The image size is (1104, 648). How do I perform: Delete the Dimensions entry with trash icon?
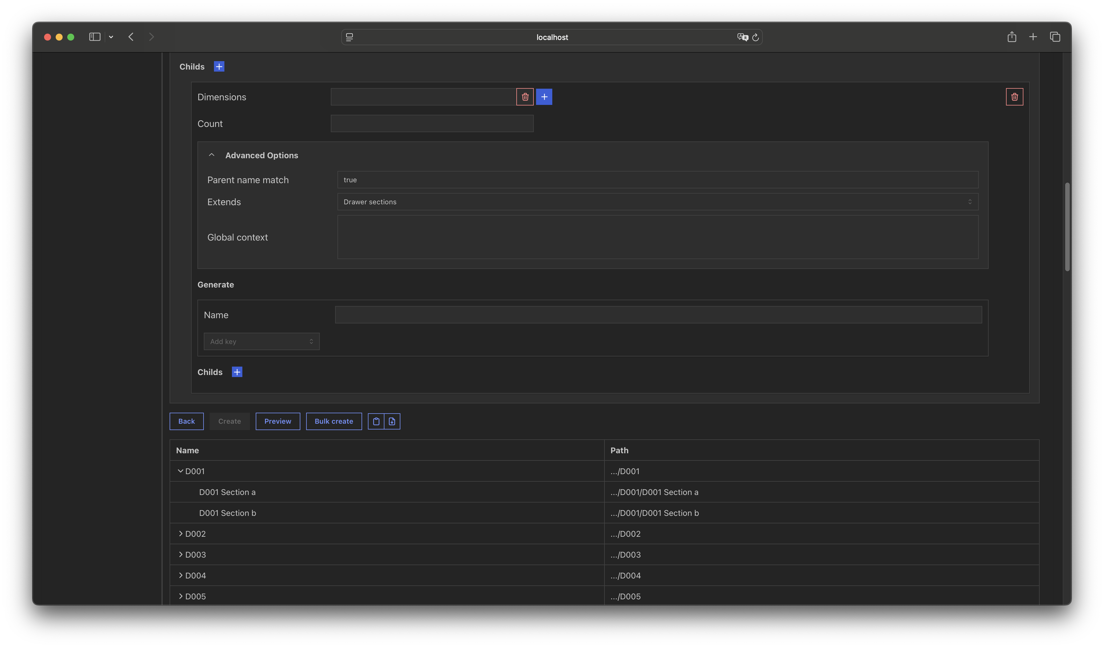click(x=525, y=97)
